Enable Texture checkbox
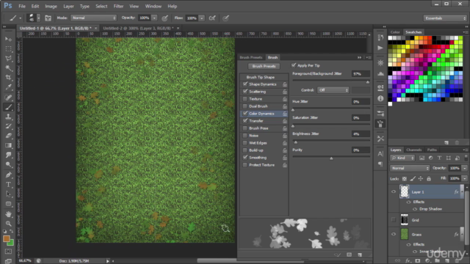470x264 pixels. 245,99
